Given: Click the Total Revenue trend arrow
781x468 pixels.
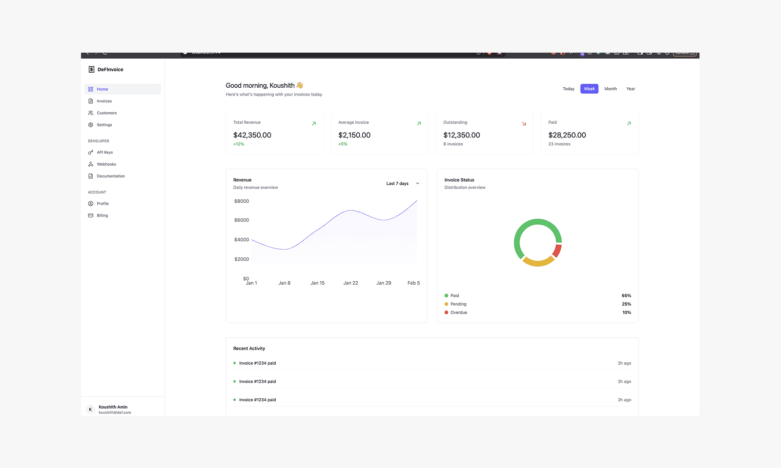Looking at the screenshot, I should click(x=313, y=123).
